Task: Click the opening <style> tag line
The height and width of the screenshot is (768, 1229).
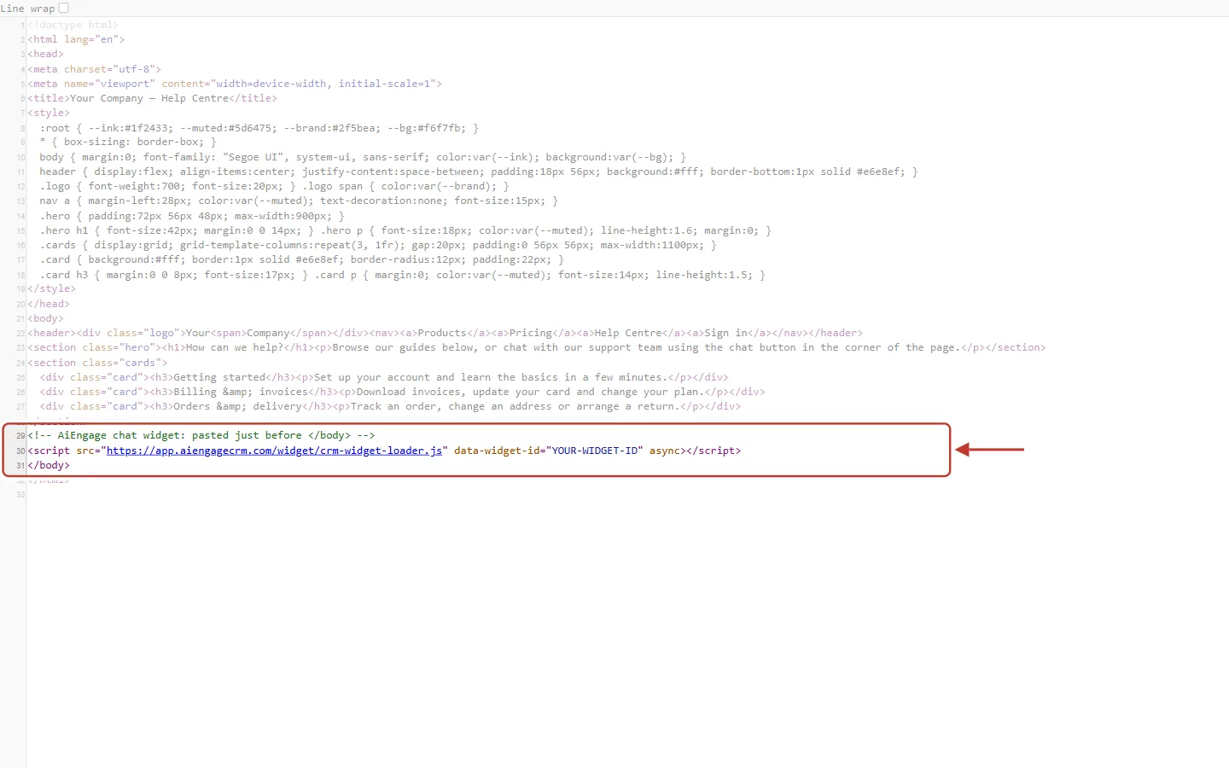Action: (x=49, y=113)
